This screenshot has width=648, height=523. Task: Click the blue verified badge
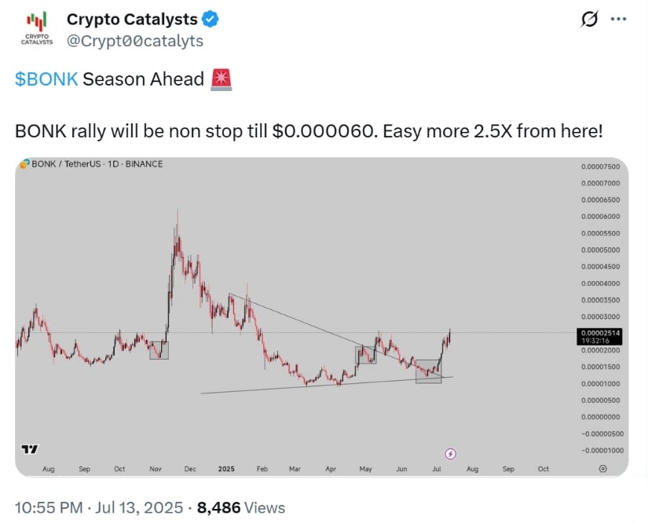click(x=211, y=19)
